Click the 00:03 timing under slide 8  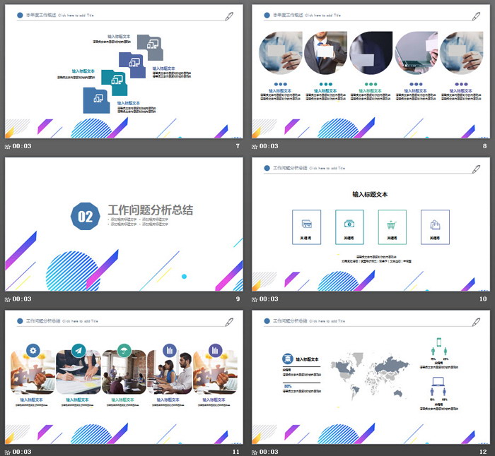tap(269, 146)
